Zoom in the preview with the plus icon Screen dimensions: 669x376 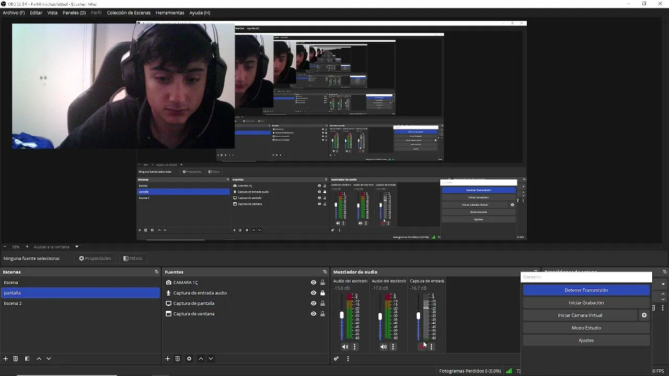click(x=27, y=246)
